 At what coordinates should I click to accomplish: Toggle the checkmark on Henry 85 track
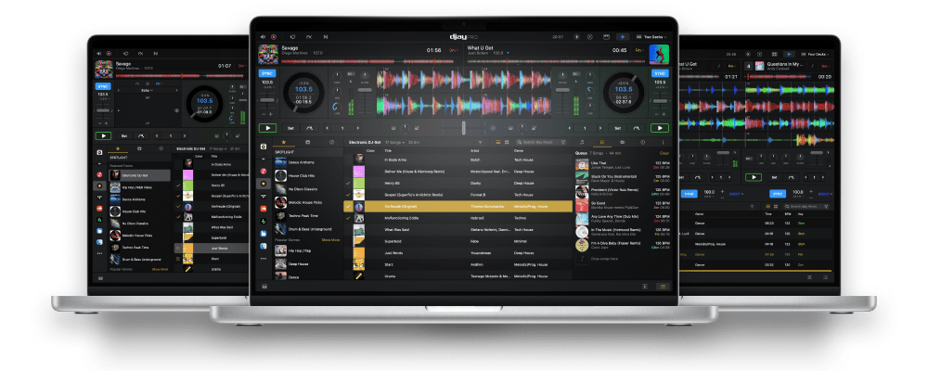pos(349,184)
